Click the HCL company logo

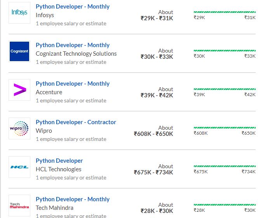click(x=19, y=167)
